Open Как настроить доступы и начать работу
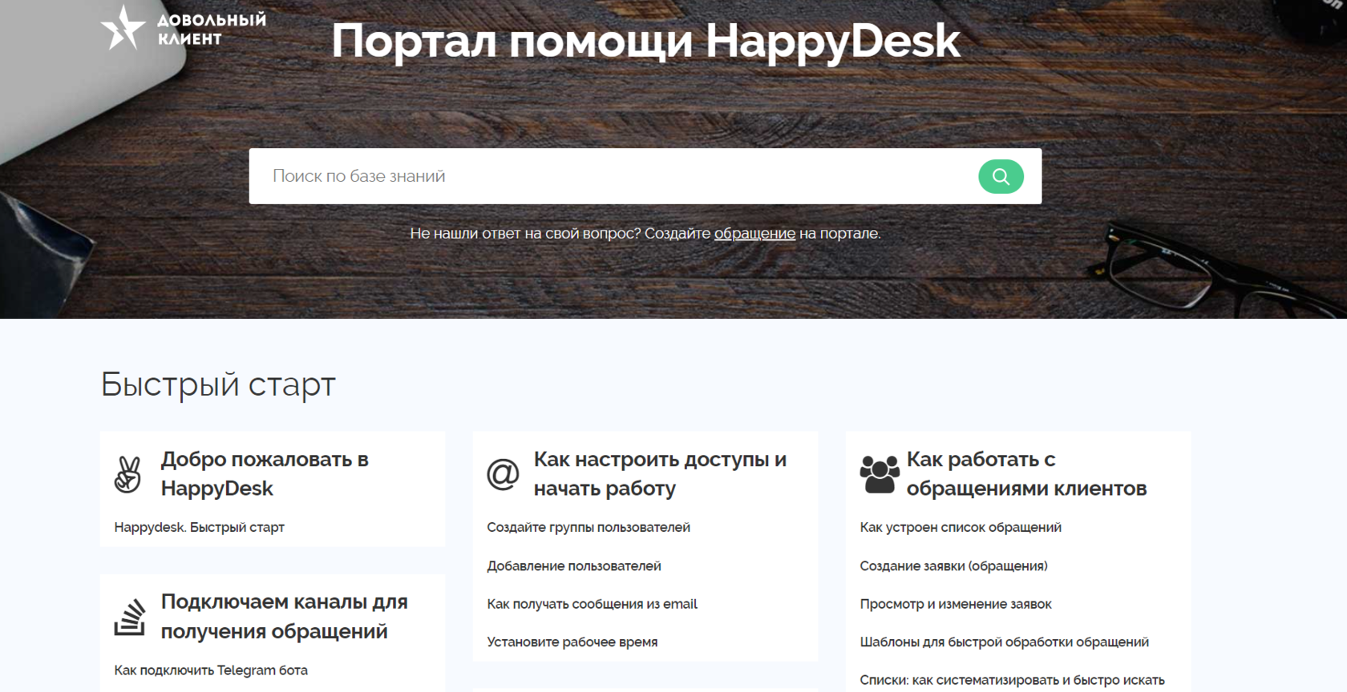 (660, 473)
